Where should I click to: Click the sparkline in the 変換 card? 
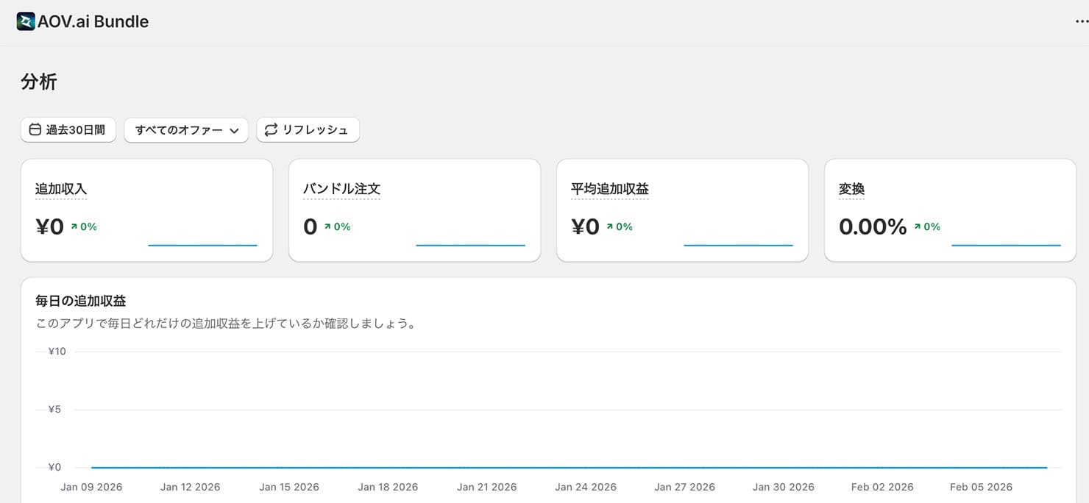pos(1006,245)
